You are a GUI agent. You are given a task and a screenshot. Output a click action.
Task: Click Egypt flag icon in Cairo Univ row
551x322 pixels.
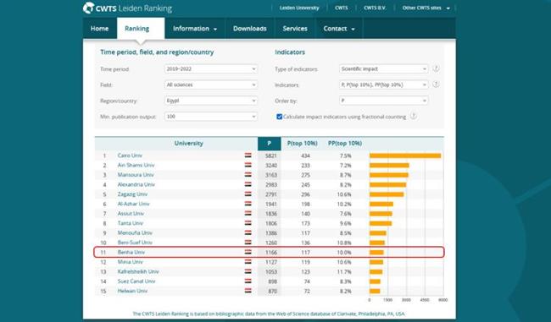[248, 156]
